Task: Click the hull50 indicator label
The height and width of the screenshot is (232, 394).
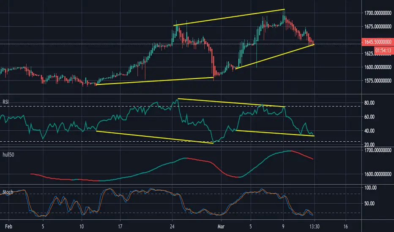Action: coord(8,155)
